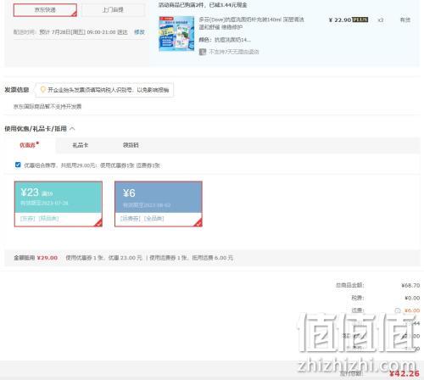Select 京东快递 delivery option

pyautogui.click(x=45, y=10)
